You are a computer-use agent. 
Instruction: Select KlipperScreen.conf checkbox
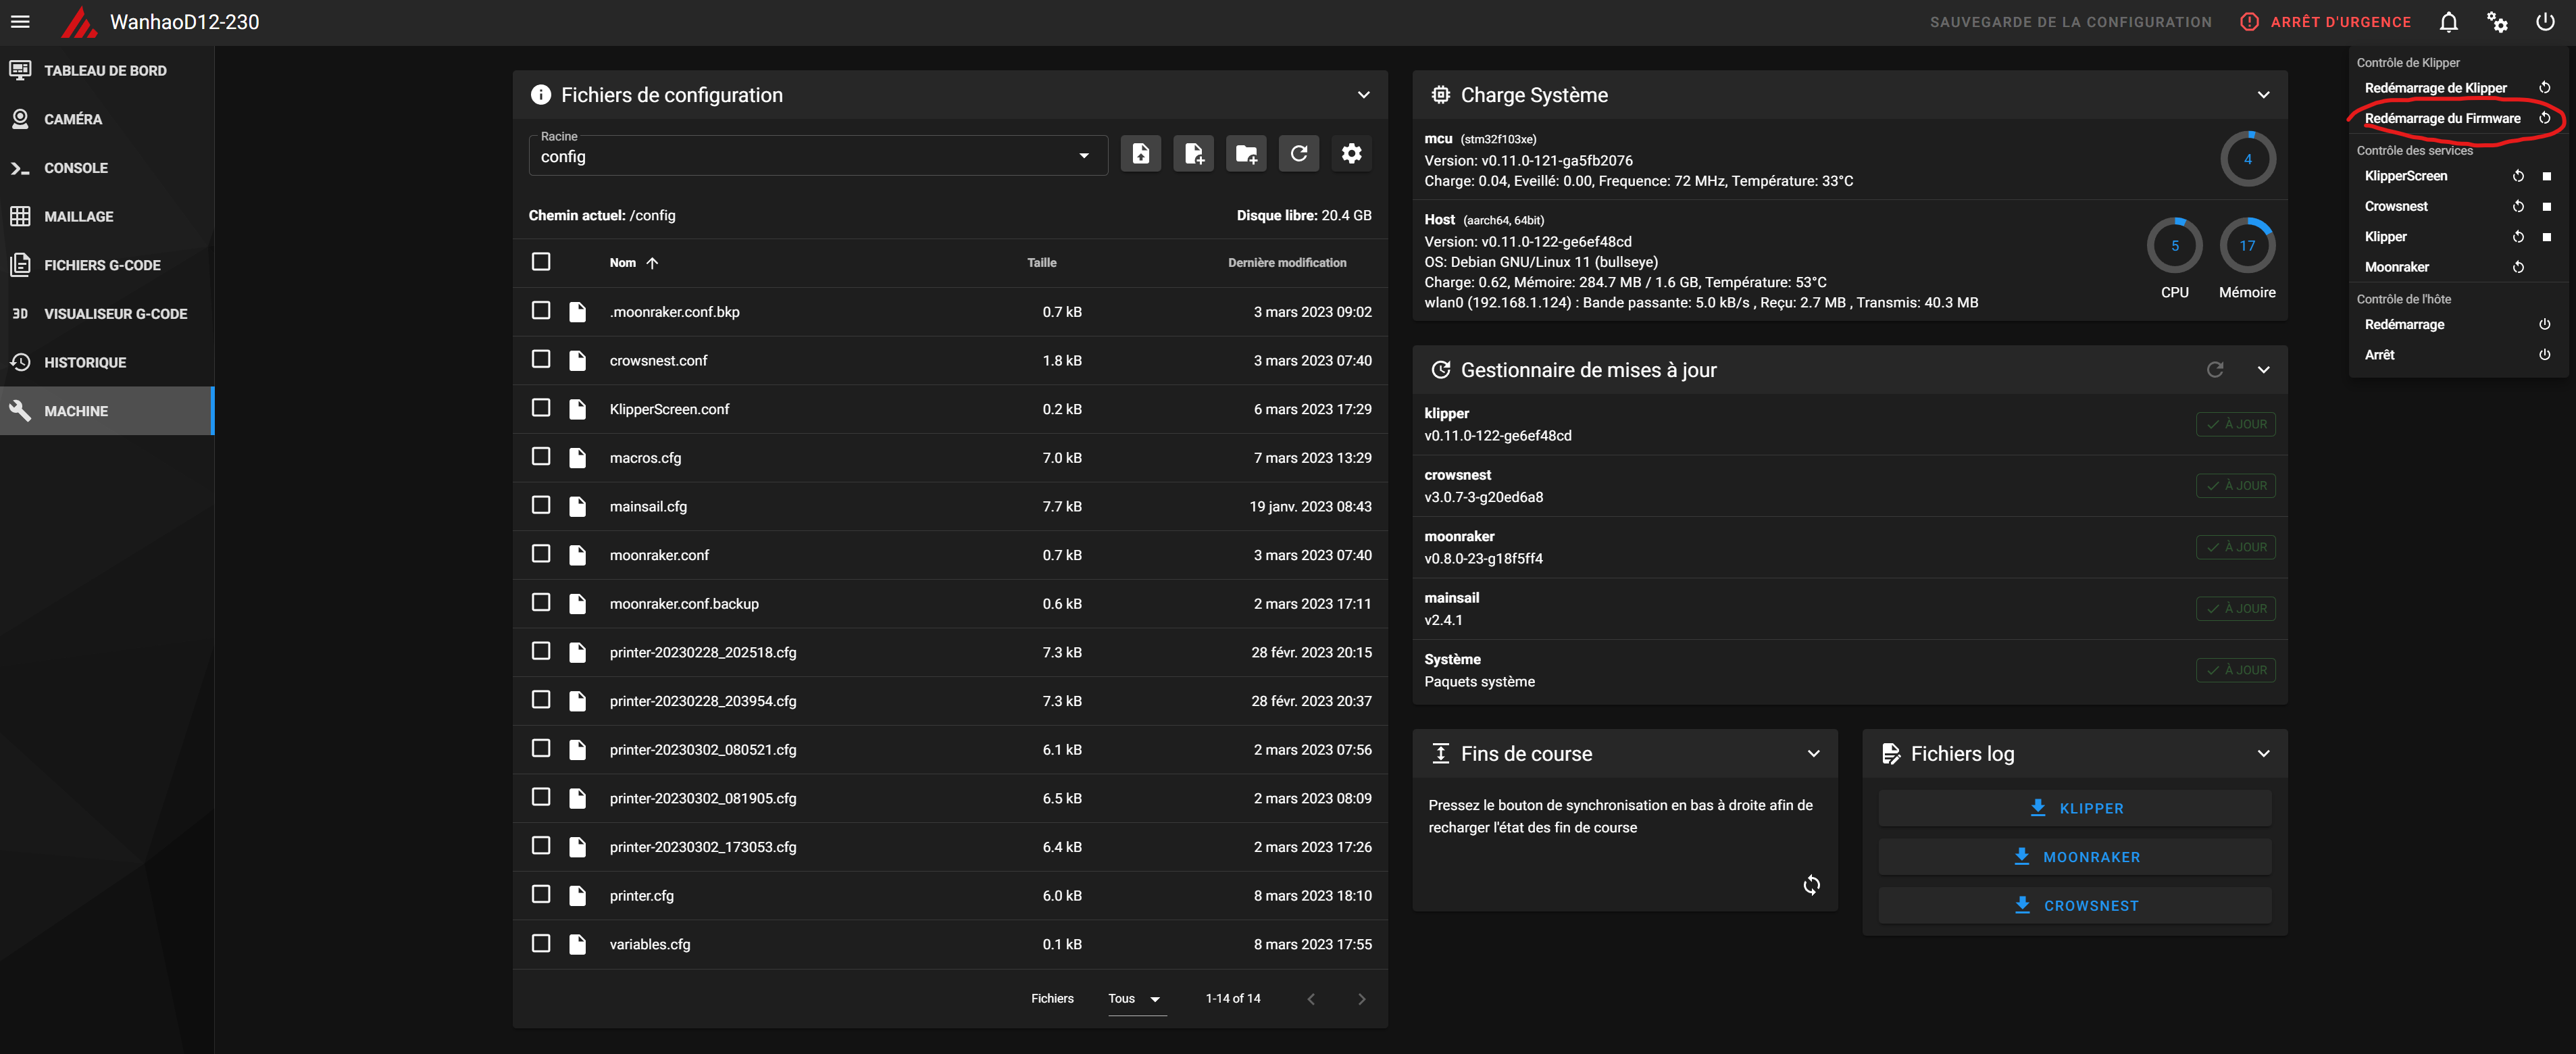click(541, 408)
